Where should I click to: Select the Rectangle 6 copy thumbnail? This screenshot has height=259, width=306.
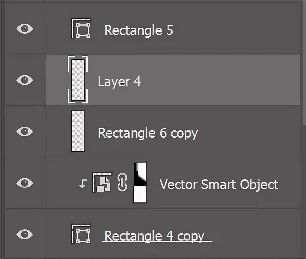78,131
